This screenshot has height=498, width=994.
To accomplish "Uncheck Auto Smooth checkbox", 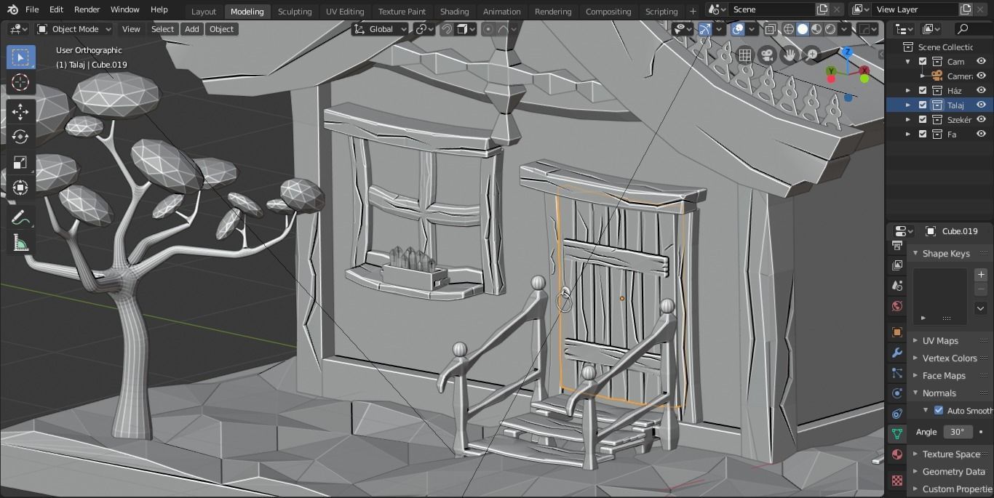I will click(x=939, y=411).
